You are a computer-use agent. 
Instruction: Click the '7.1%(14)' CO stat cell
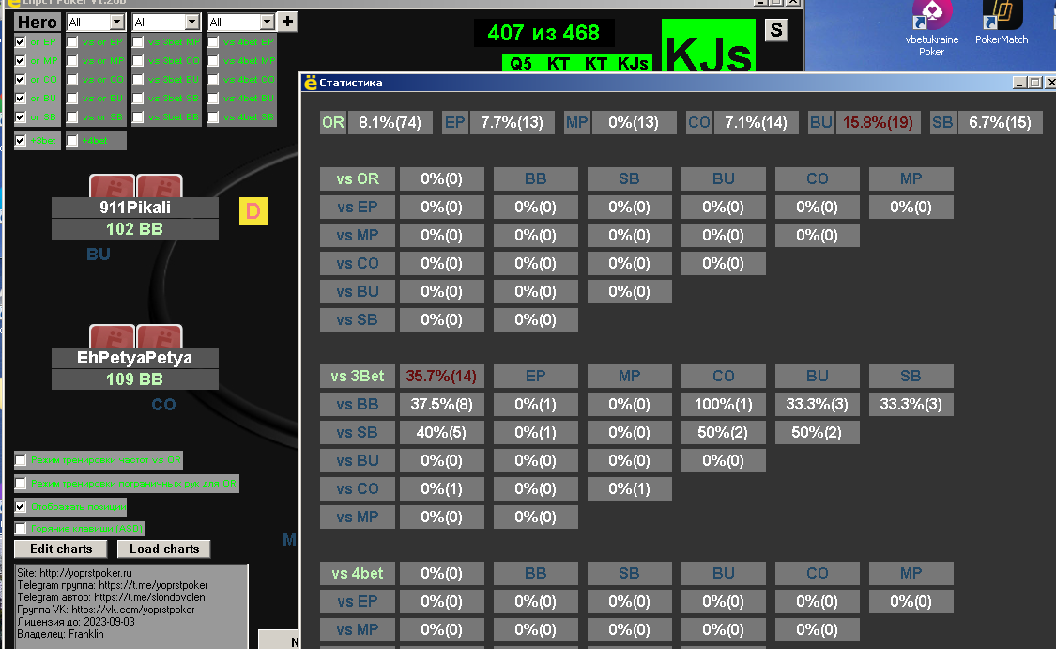pos(756,123)
